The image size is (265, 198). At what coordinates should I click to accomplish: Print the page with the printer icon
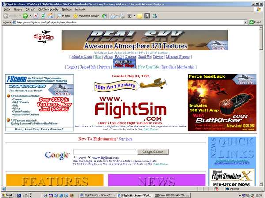pos(122,16)
